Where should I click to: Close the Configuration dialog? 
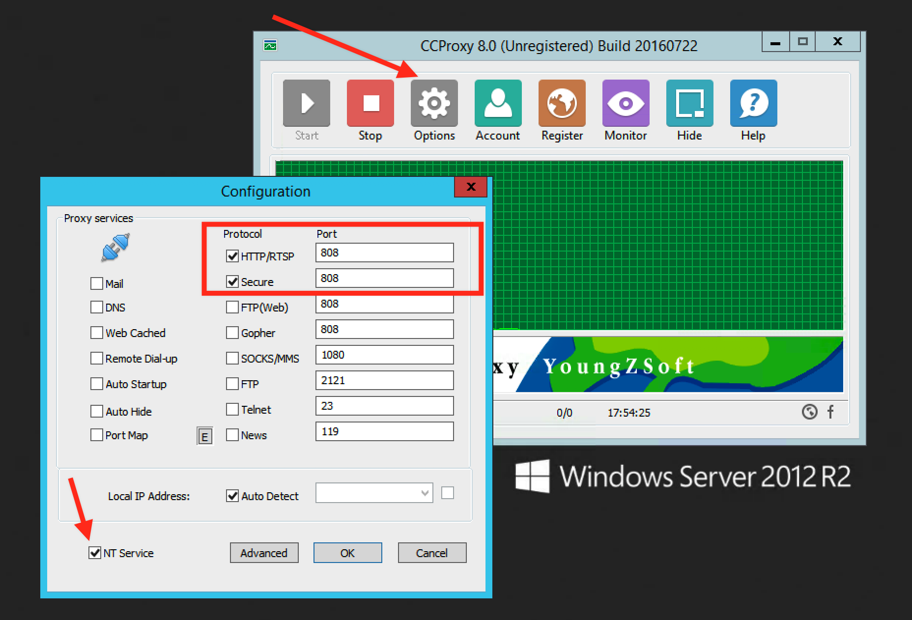pyautogui.click(x=471, y=187)
